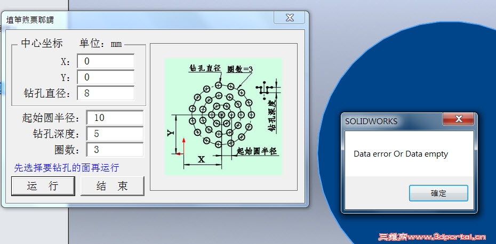496x244 pixels.
Task: Click the 圈数: label
Action: click(67, 150)
